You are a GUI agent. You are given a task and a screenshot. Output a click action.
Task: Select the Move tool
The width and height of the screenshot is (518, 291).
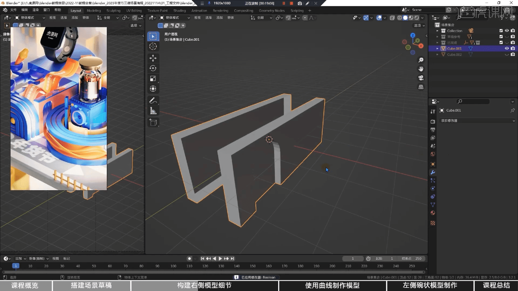click(x=153, y=58)
